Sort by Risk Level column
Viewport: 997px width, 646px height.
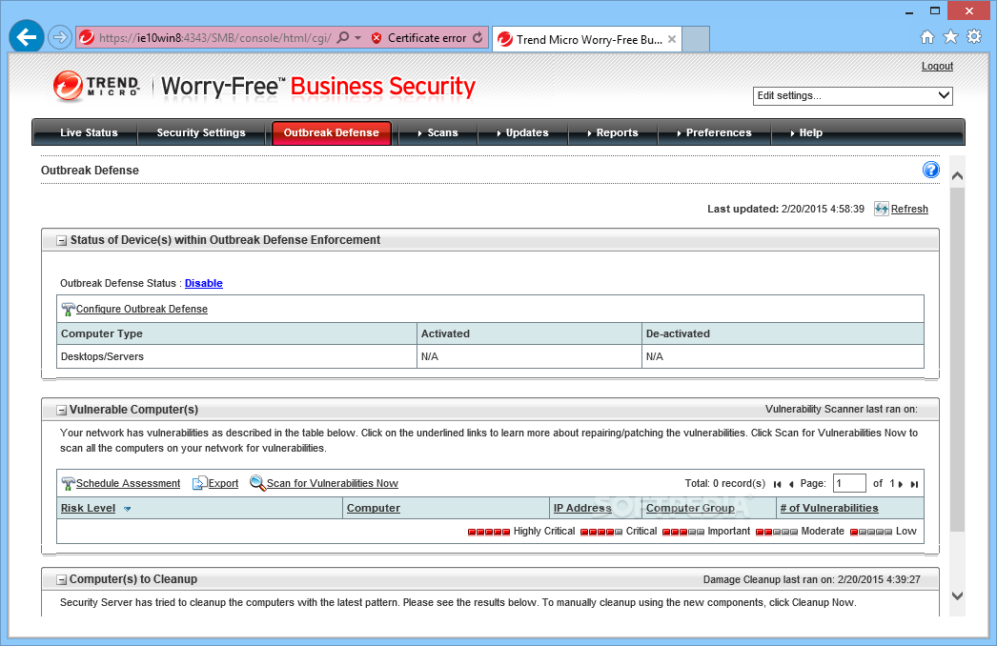(x=88, y=508)
